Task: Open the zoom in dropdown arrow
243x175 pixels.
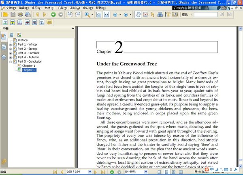Action: point(130,15)
